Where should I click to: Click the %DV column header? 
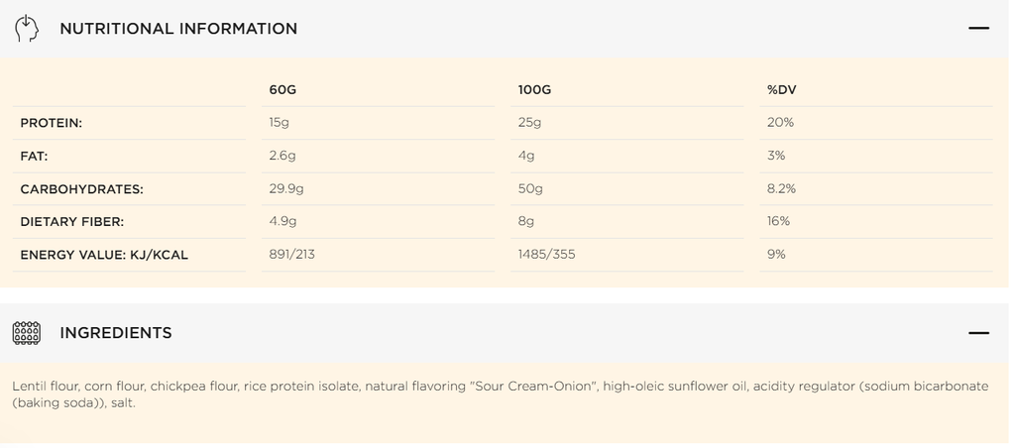[782, 90]
